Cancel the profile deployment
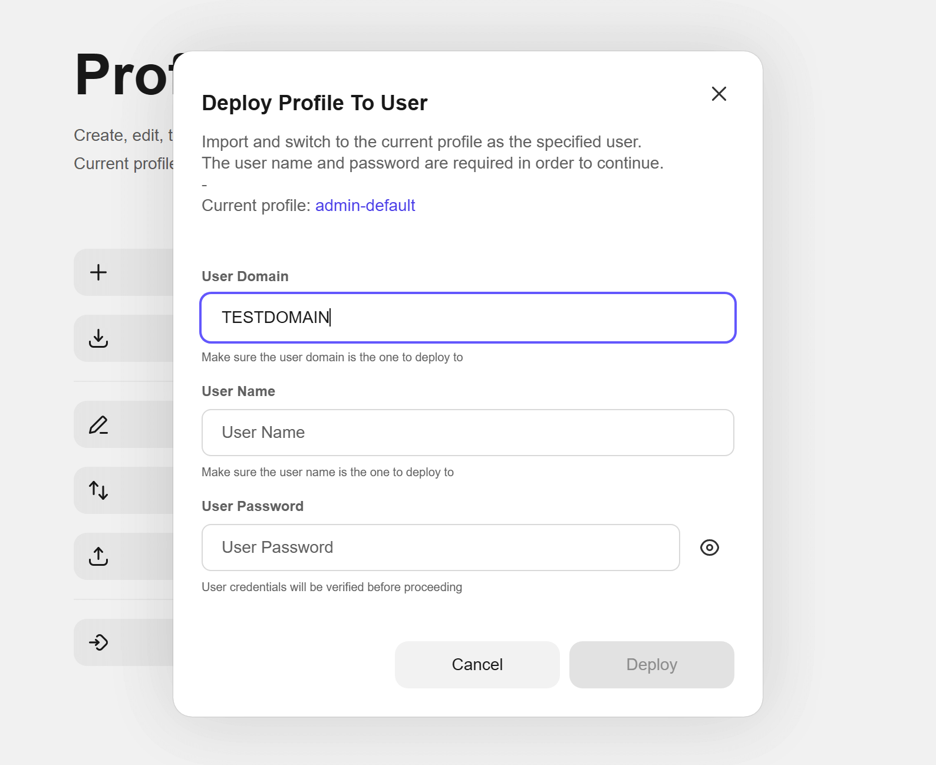The width and height of the screenshot is (936, 765). pos(477,665)
